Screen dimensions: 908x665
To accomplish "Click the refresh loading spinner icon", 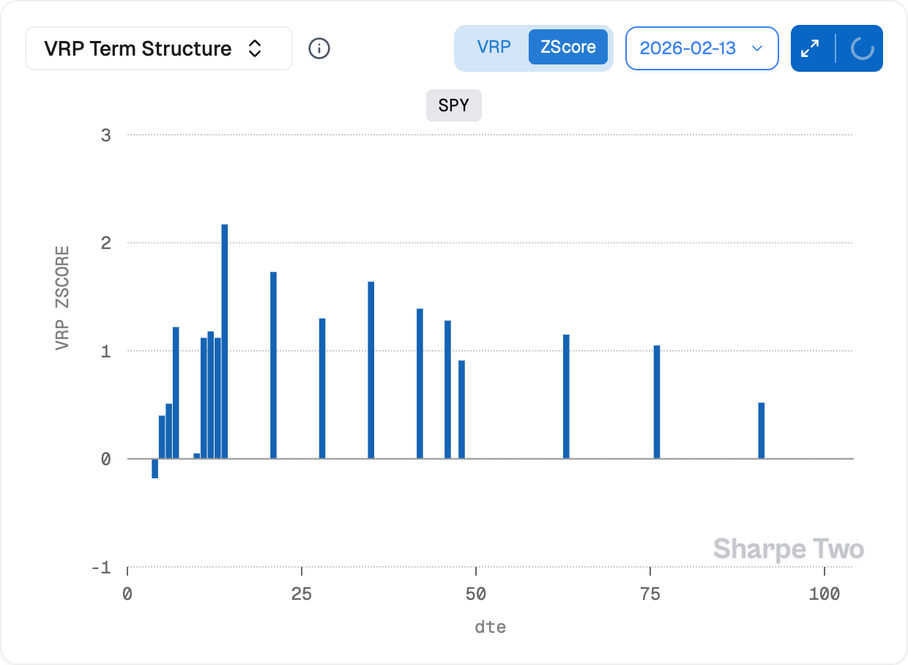I will coord(862,48).
